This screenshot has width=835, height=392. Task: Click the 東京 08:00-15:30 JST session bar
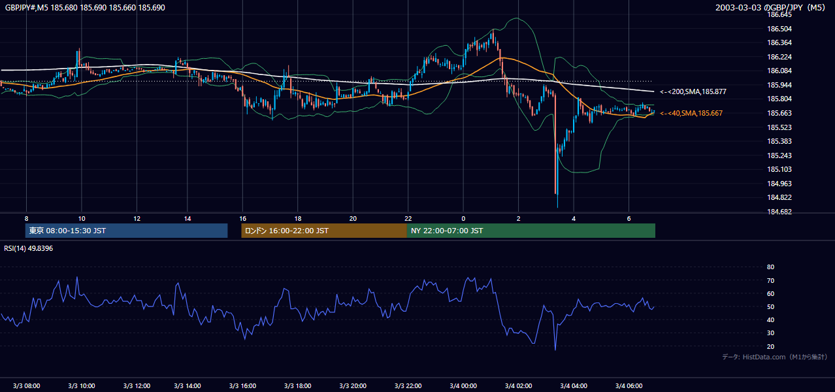(x=126, y=231)
